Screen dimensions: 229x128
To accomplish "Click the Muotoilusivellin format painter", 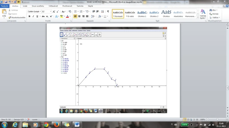I will pyautogui.click(x=17, y=17).
